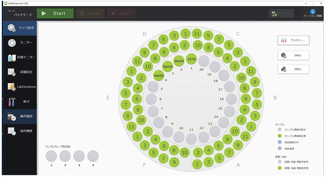Select the ISTD reagent position 1

click(191, 59)
